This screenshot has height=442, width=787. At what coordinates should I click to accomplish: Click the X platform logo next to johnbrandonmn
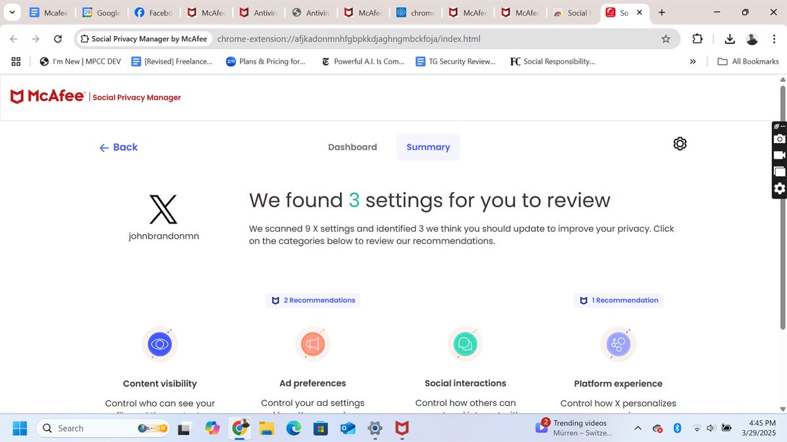(162, 209)
